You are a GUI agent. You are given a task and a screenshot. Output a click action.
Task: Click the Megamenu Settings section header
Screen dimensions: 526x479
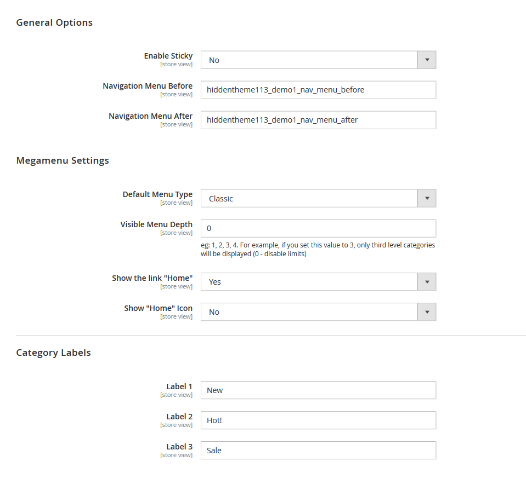point(63,160)
